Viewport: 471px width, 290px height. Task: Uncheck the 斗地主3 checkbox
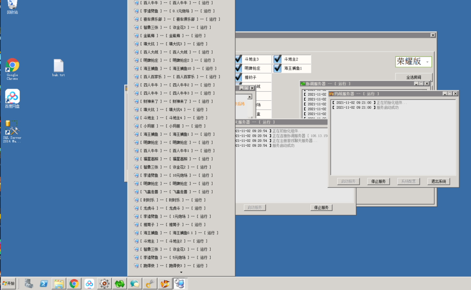click(x=238, y=59)
